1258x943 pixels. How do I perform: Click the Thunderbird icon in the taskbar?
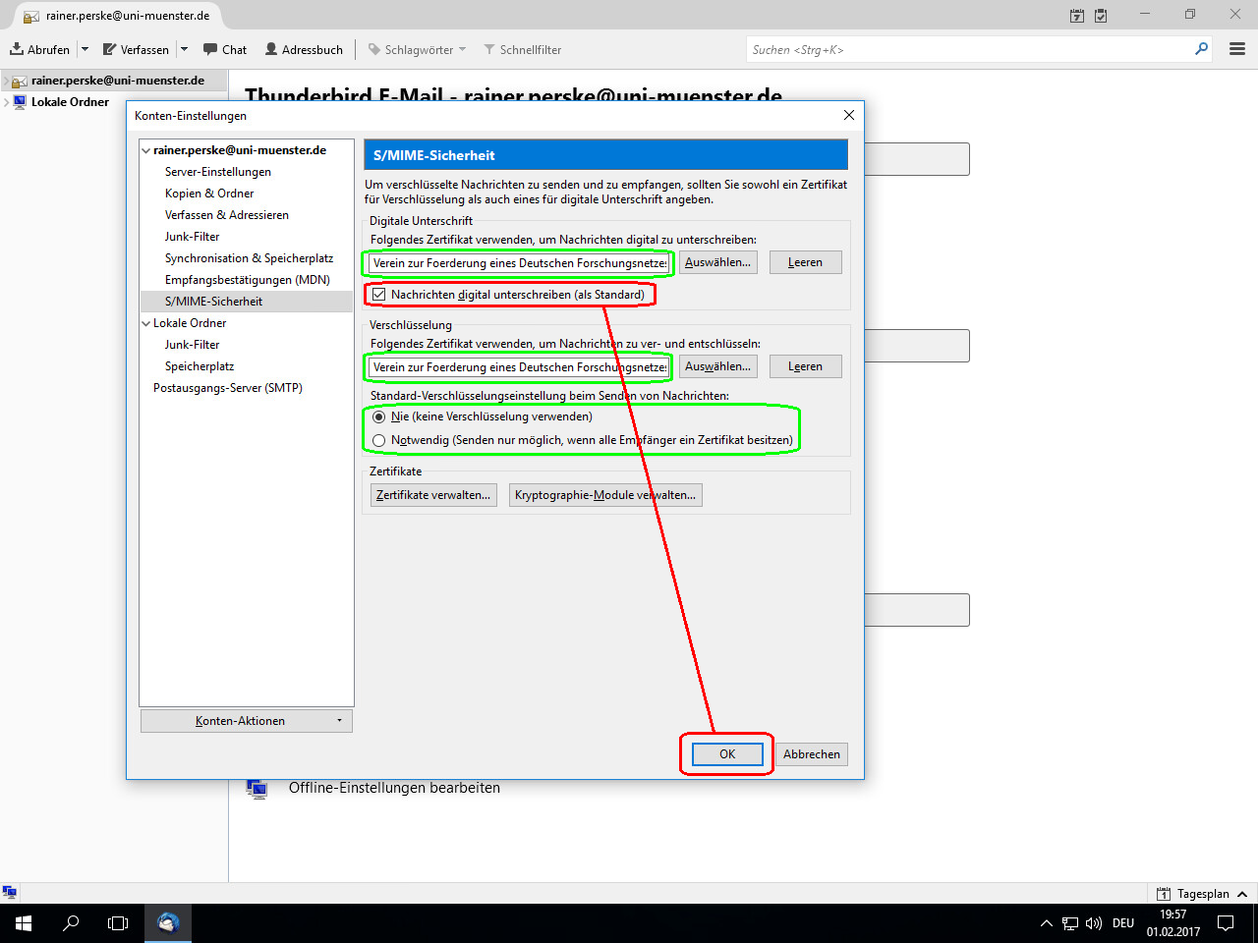coord(168,923)
